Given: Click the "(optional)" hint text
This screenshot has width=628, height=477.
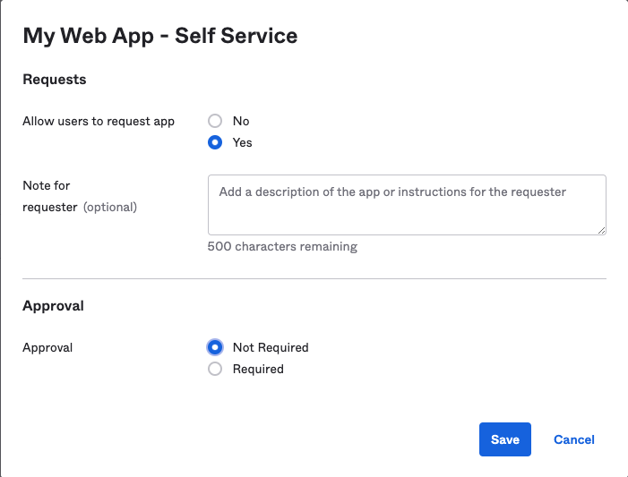Looking at the screenshot, I should coord(110,208).
